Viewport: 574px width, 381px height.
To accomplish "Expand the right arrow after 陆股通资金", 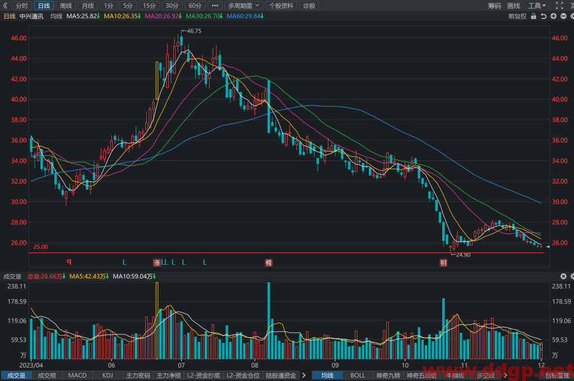I will (304, 375).
